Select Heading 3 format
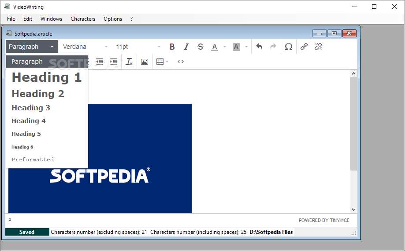Screen dimensions: 405x251 47,108
